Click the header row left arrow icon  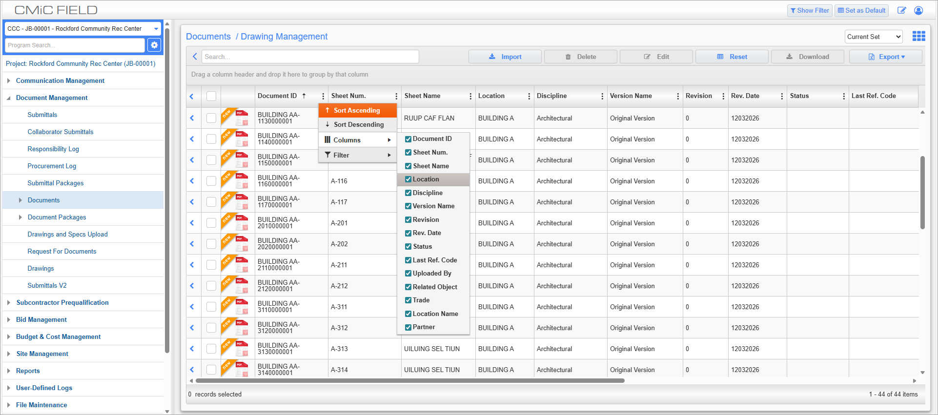192,96
